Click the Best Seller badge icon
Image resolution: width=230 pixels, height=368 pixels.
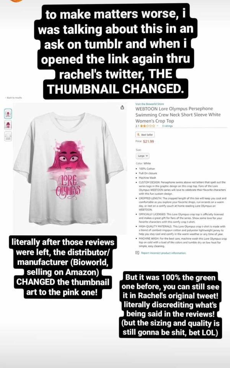[139, 135]
